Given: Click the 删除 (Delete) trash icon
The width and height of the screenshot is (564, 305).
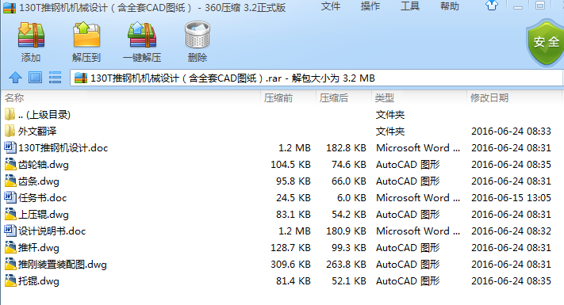Looking at the screenshot, I should pyautogui.click(x=197, y=35).
